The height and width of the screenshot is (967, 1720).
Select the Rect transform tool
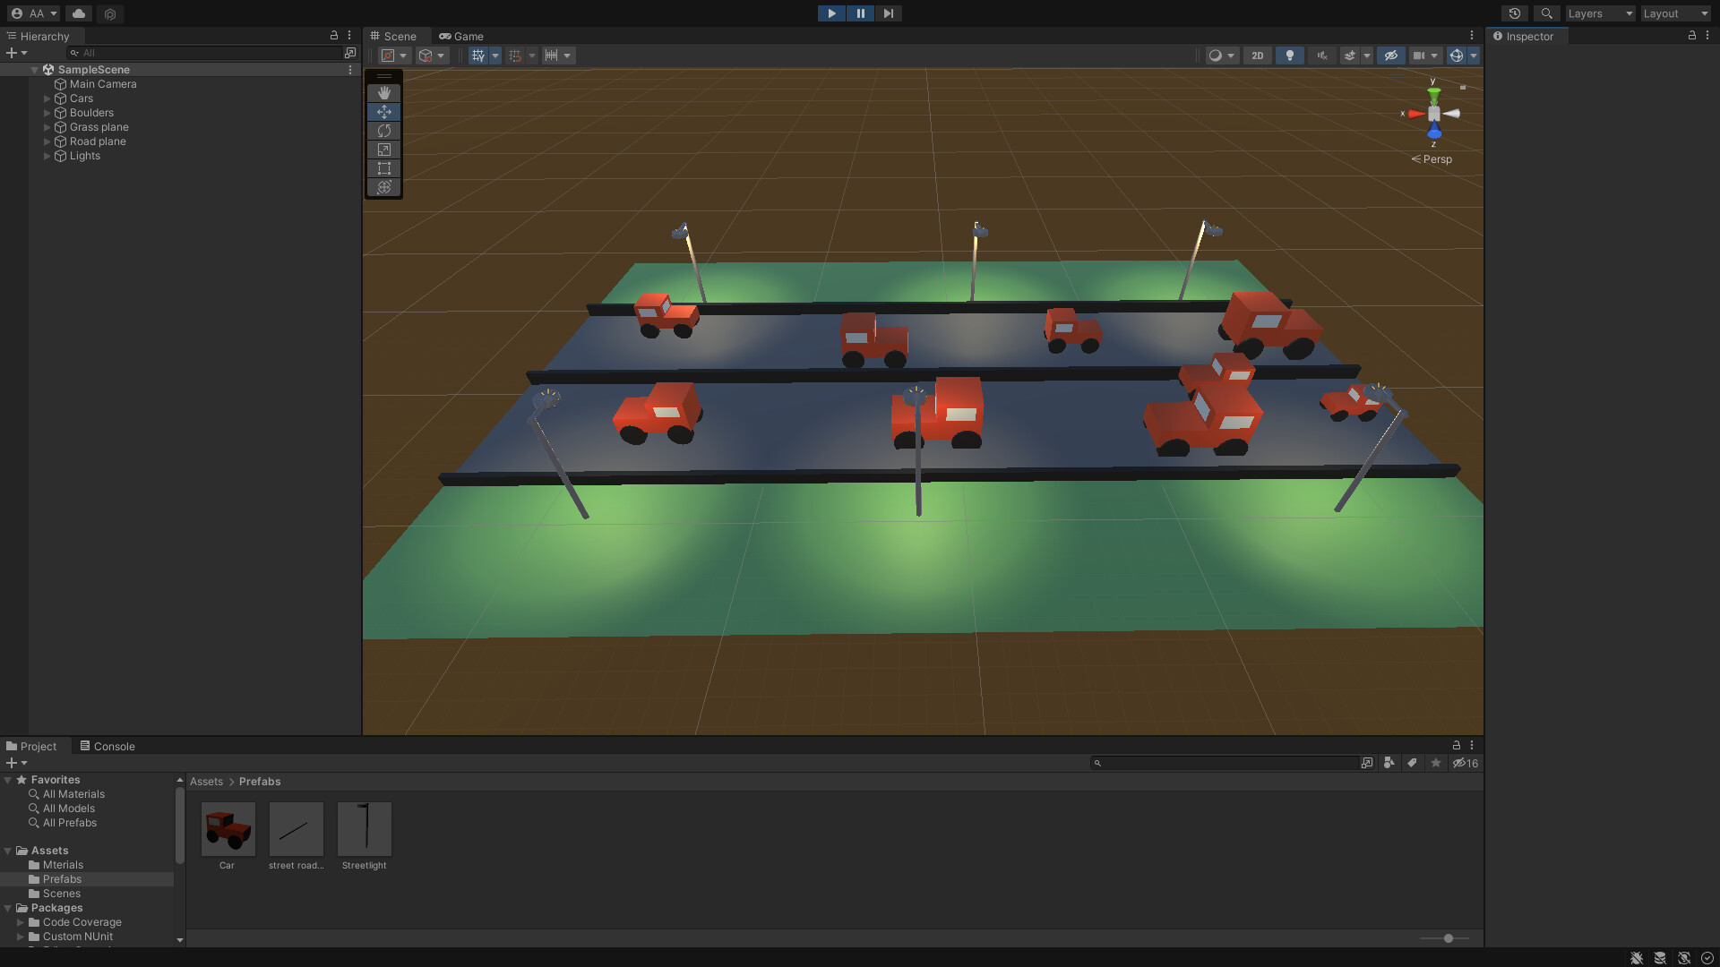coord(383,168)
